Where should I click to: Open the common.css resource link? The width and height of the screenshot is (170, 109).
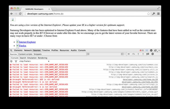pyautogui.click(x=132, y=65)
